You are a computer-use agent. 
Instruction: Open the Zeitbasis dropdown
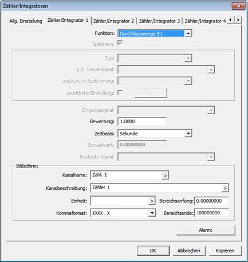click(x=155, y=134)
